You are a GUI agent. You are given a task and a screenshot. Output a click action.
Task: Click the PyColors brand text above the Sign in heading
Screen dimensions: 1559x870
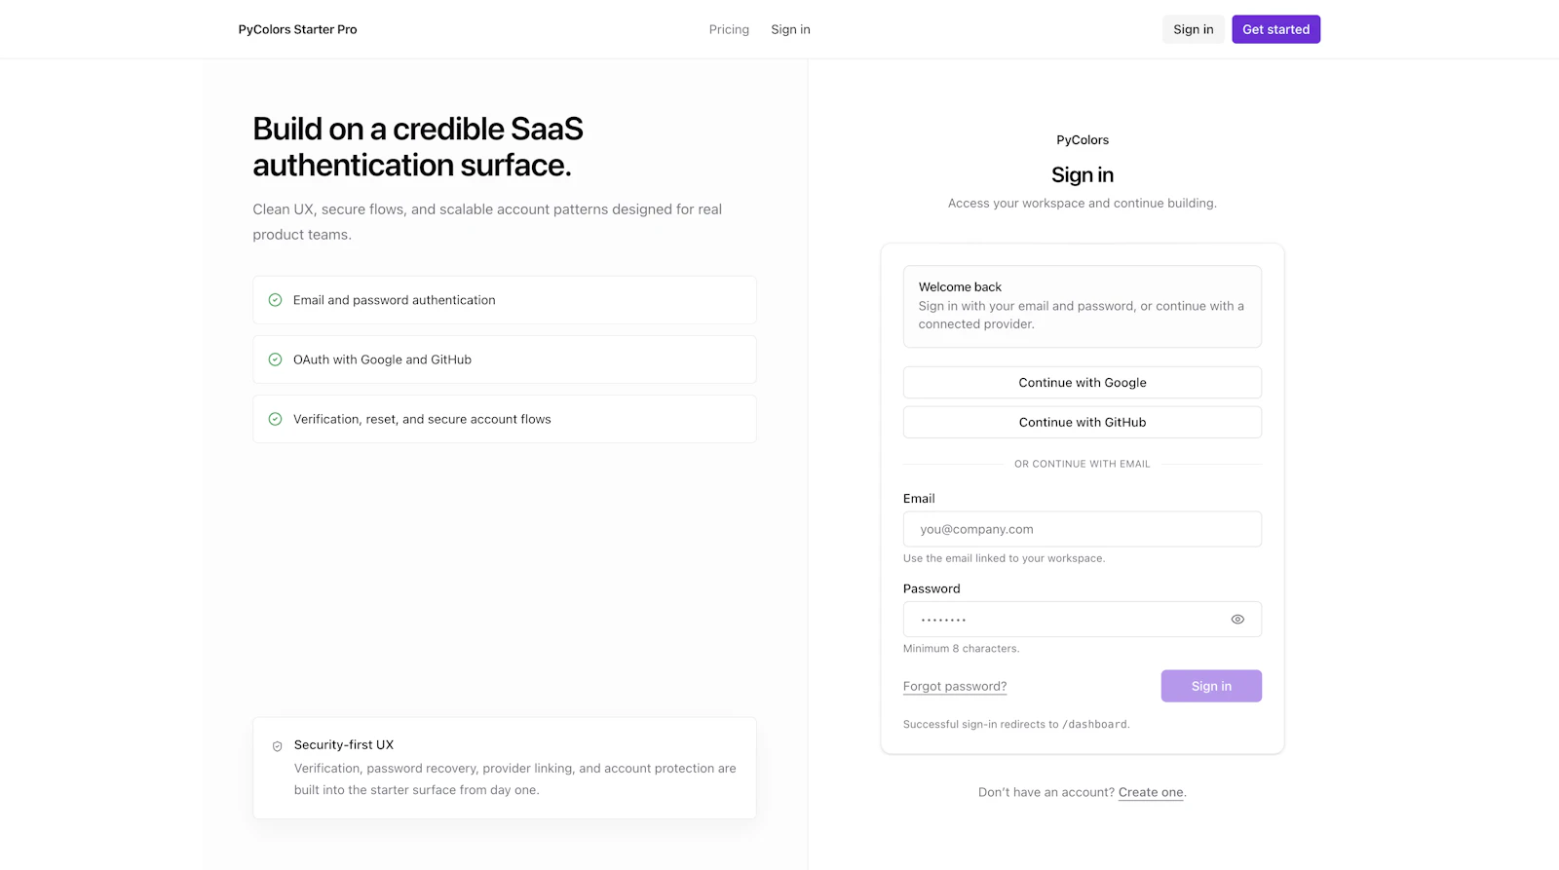[x=1083, y=140]
